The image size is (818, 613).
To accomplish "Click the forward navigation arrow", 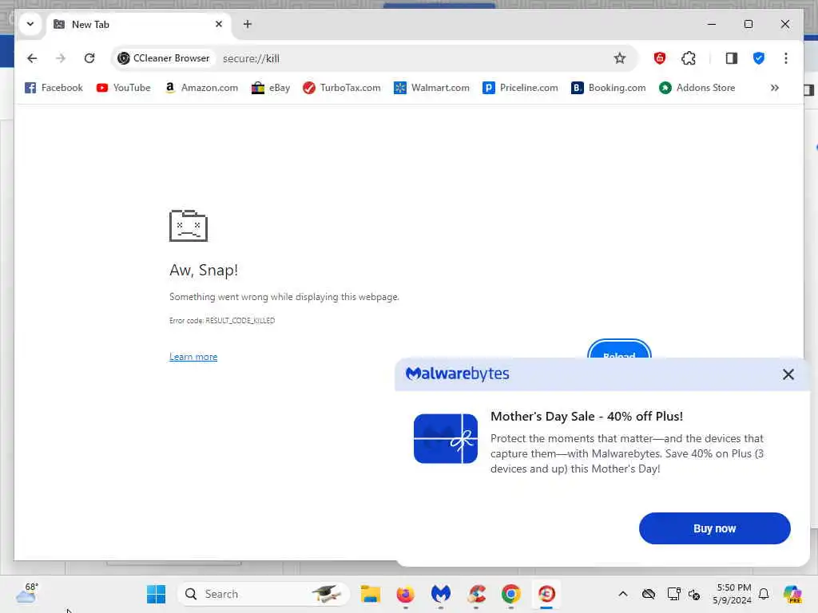I will [61, 58].
